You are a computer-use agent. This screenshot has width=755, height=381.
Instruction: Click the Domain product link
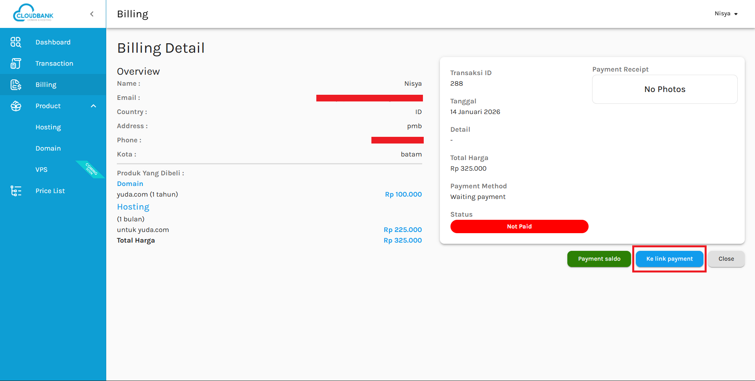130,184
